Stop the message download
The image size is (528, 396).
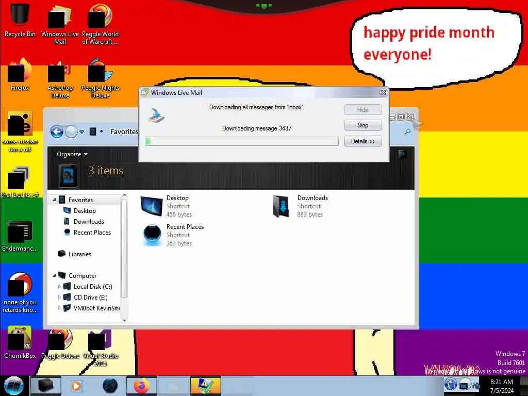(363, 125)
